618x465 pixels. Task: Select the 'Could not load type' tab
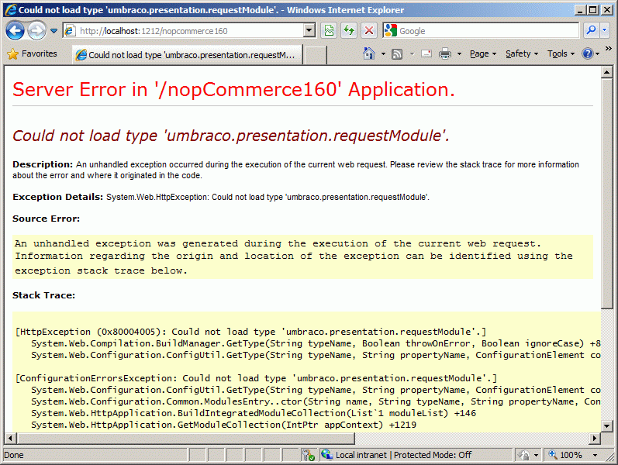click(187, 55)
